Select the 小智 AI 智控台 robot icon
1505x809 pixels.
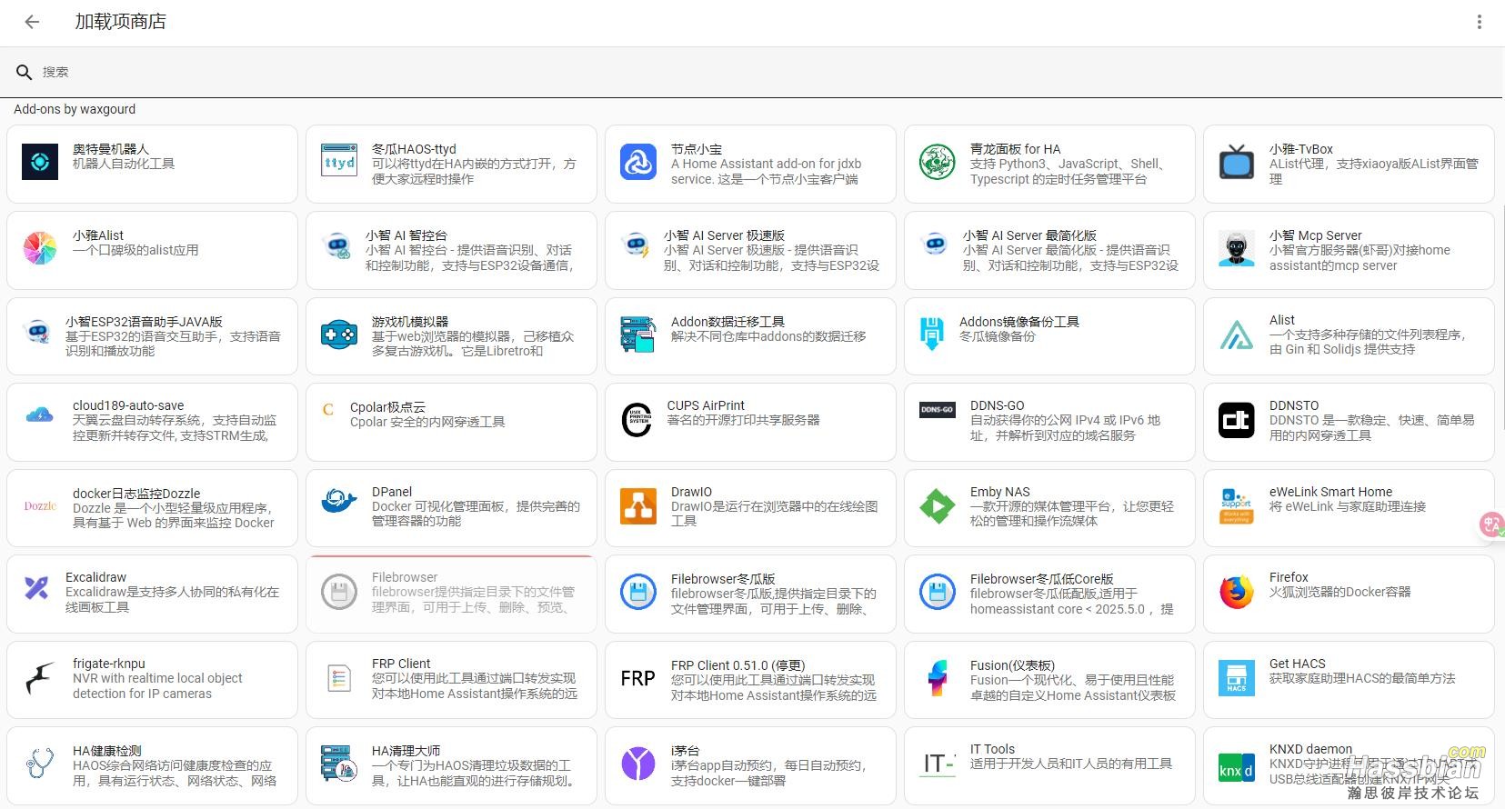[x=337, y=246]
